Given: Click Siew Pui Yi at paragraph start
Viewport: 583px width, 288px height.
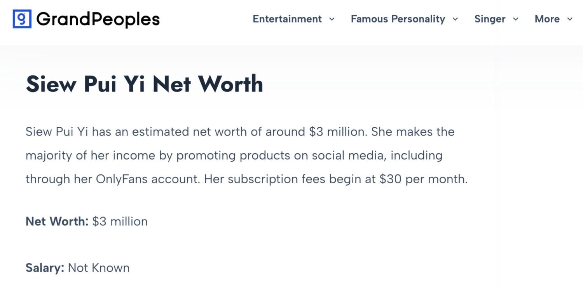Looking at the screenshot, I should [57, 132].
